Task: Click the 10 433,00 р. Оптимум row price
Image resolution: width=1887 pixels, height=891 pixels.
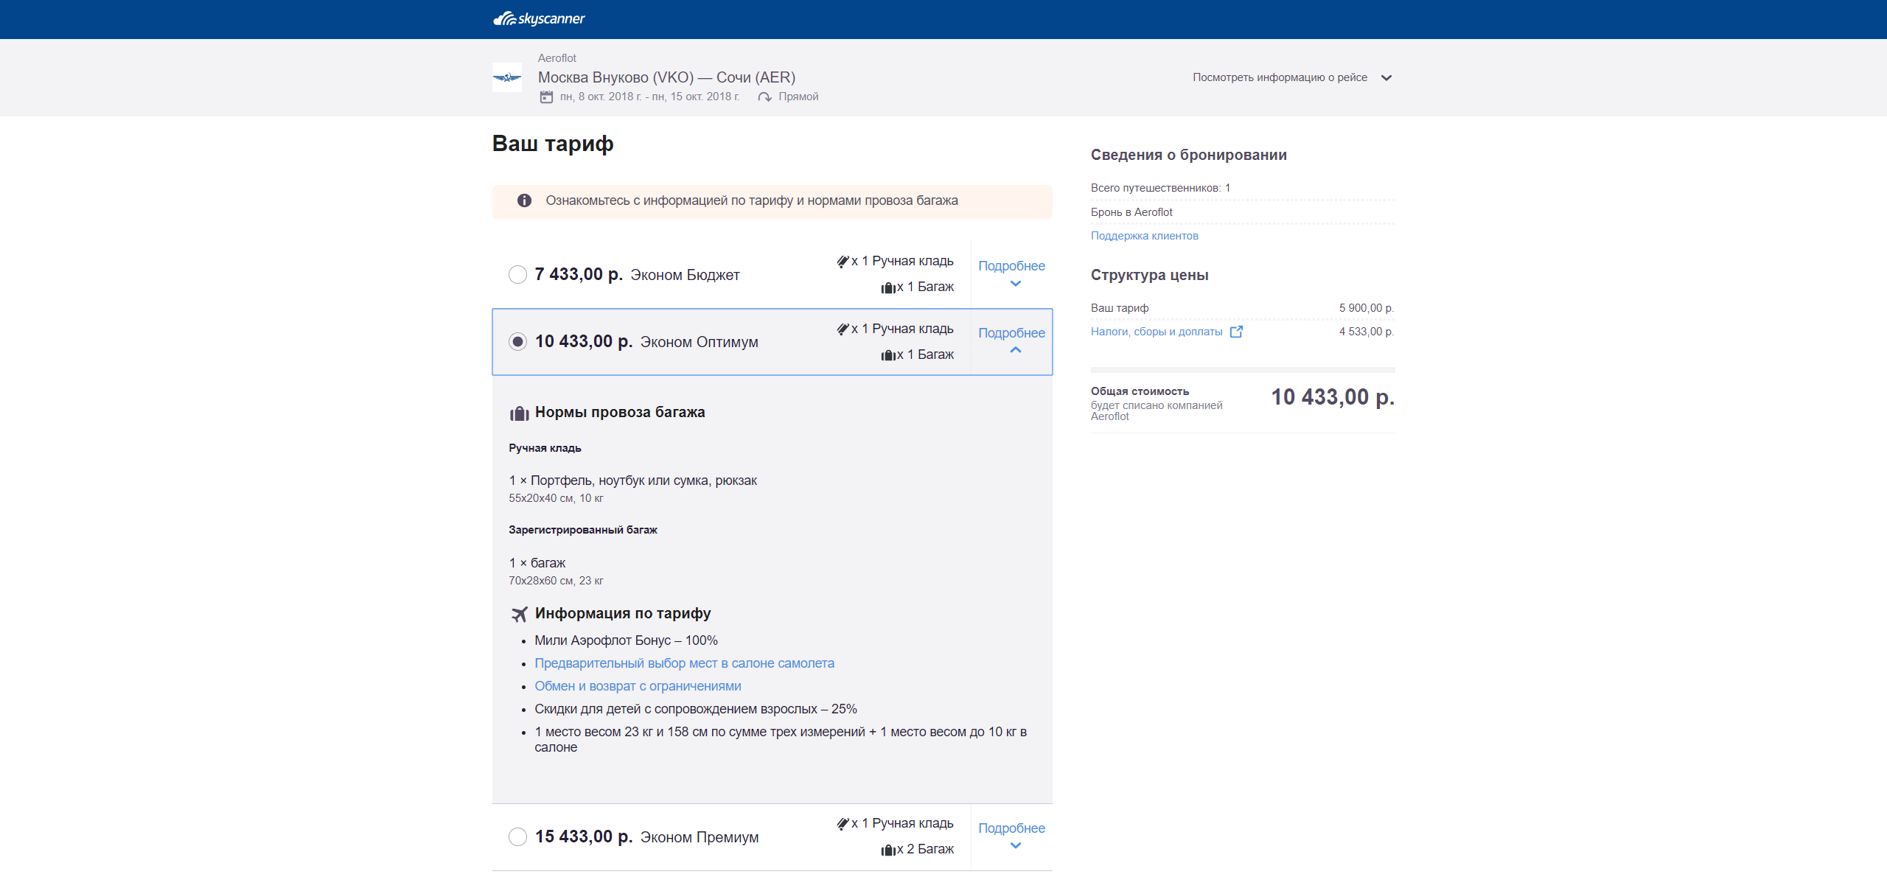Action: 583,341
